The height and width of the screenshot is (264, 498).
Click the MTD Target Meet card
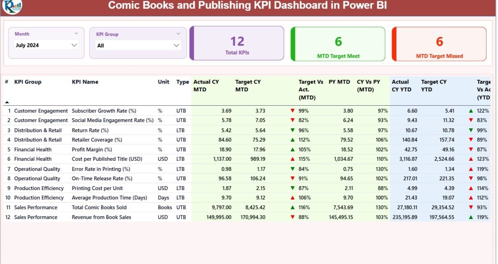point(338,44)
